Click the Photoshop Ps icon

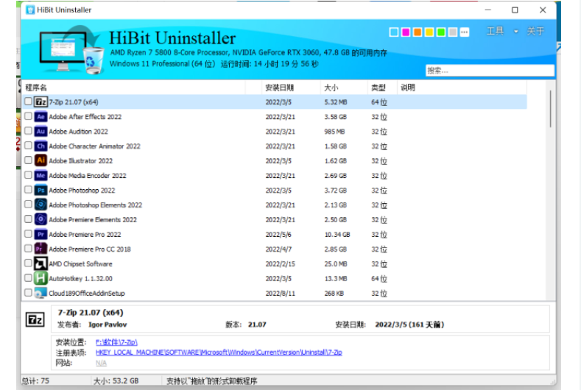41,191
